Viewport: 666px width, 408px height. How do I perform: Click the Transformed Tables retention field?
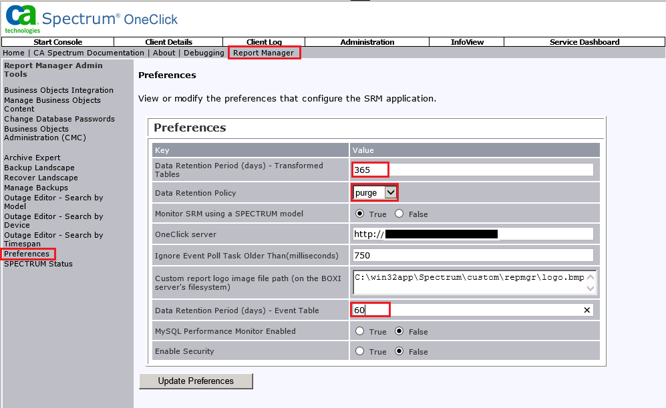click(x=473, y=170)
